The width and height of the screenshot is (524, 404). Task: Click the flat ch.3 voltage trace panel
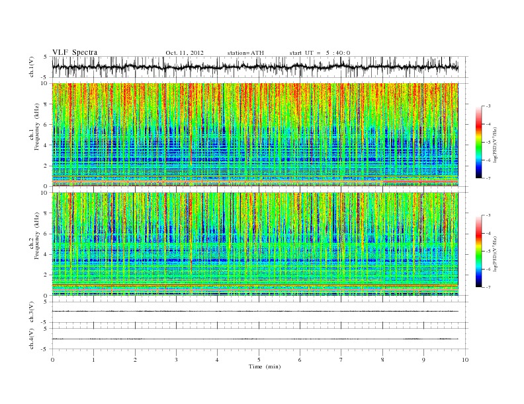click(x=260, y=312)
